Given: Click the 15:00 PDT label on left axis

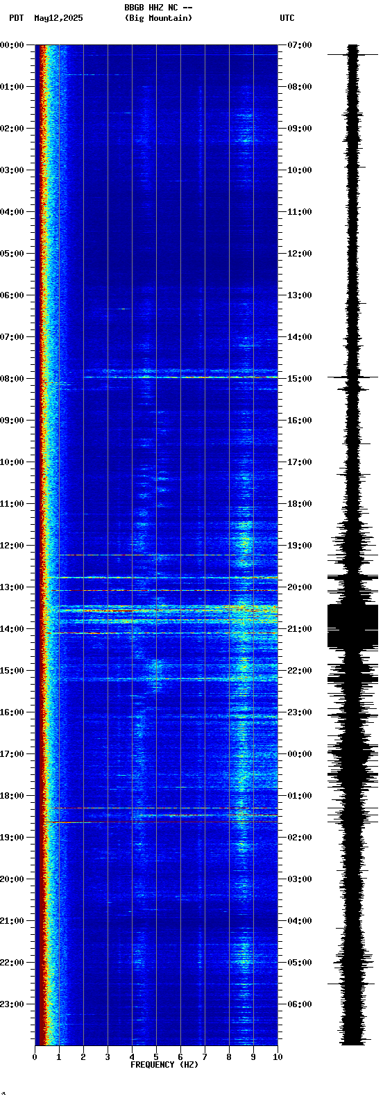Looking at the screenshot, I should pyautogui.click(x=12, y=671).
